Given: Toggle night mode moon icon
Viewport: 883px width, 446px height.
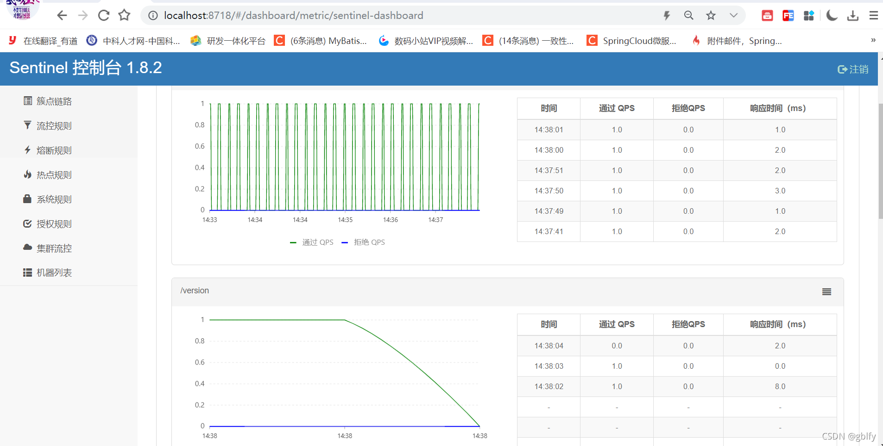Looking at the screenshot, I should (x=832, y=16).
